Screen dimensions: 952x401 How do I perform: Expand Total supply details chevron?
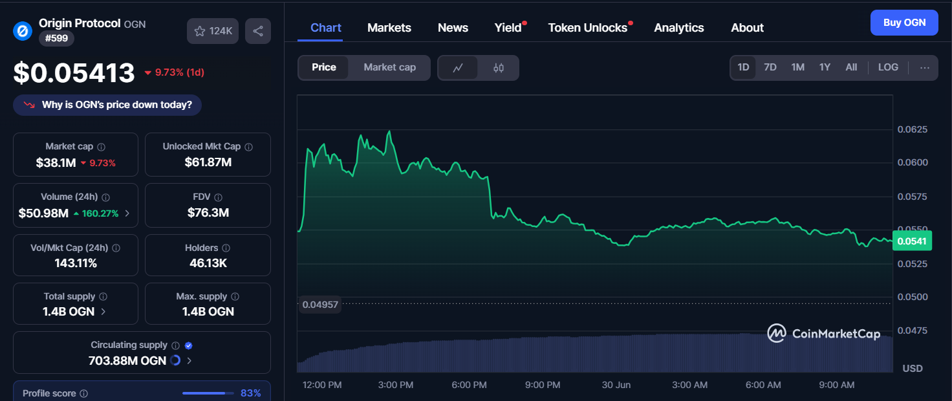[x=103, y=312]
